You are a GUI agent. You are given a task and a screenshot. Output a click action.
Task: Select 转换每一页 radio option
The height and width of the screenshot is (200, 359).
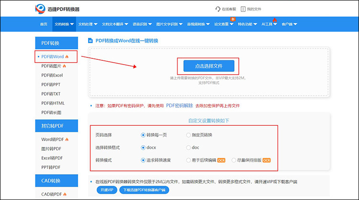pos(143,135)
